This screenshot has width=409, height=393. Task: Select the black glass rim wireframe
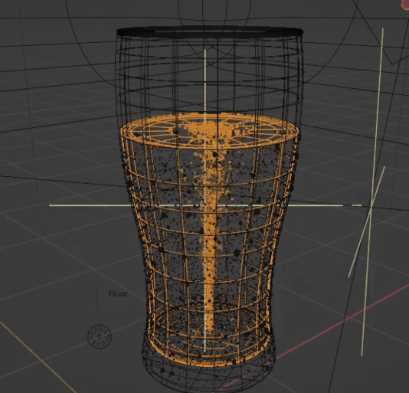tap(210, 32)
